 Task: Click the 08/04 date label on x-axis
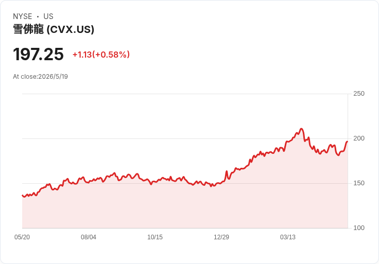pyautogui.click(x=89, y=237)
